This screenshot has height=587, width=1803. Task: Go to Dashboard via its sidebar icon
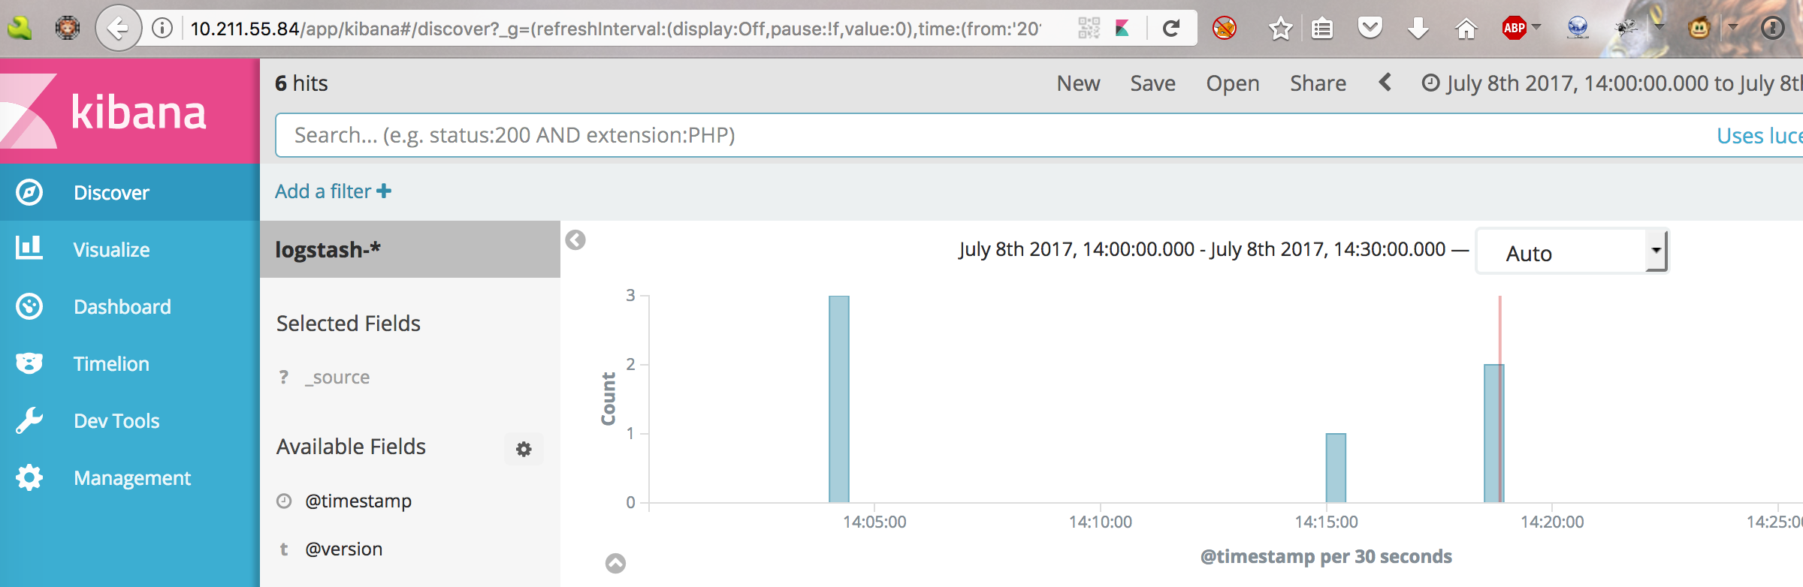point(29,306)
